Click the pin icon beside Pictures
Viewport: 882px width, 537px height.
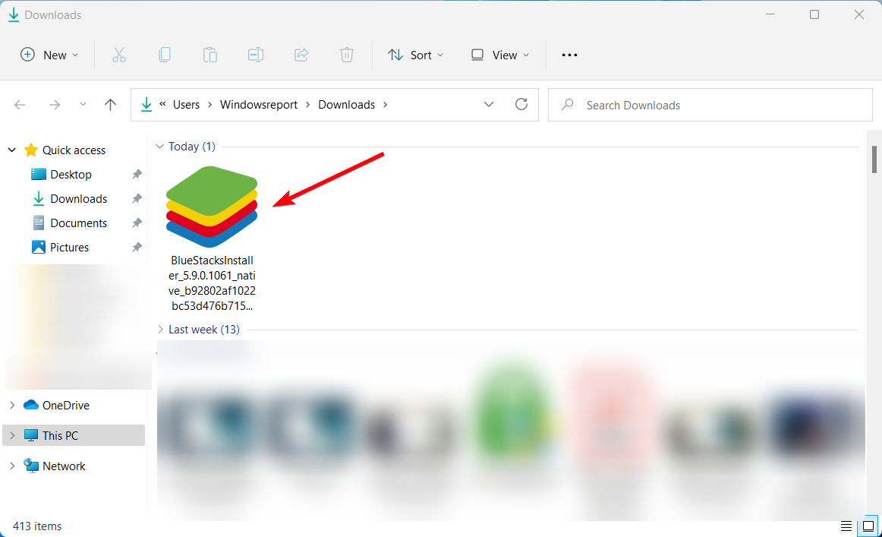click(x=137, y=247)
